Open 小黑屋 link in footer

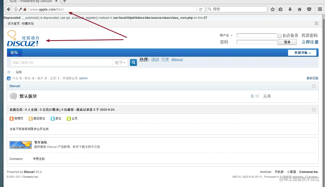[292, 172]
